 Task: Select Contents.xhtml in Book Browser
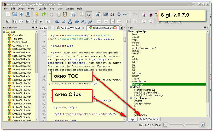tap(20, 45)
